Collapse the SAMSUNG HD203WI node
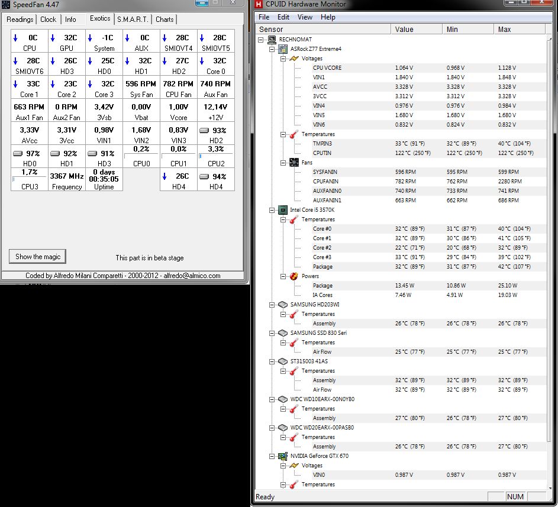The width and height of the screenshot is (558, 507). (x=272, y=305)
